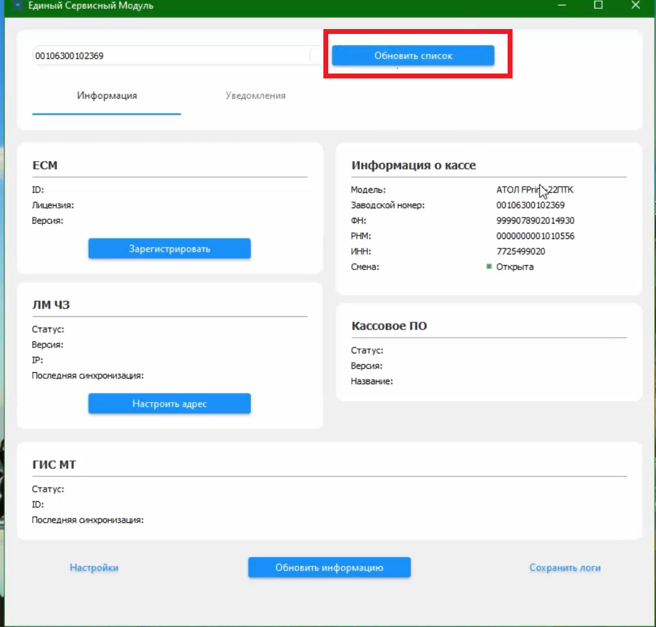Screen dimensions: 656x627
Task: Click the Сохранить логи link
Action: coord(564,568)
